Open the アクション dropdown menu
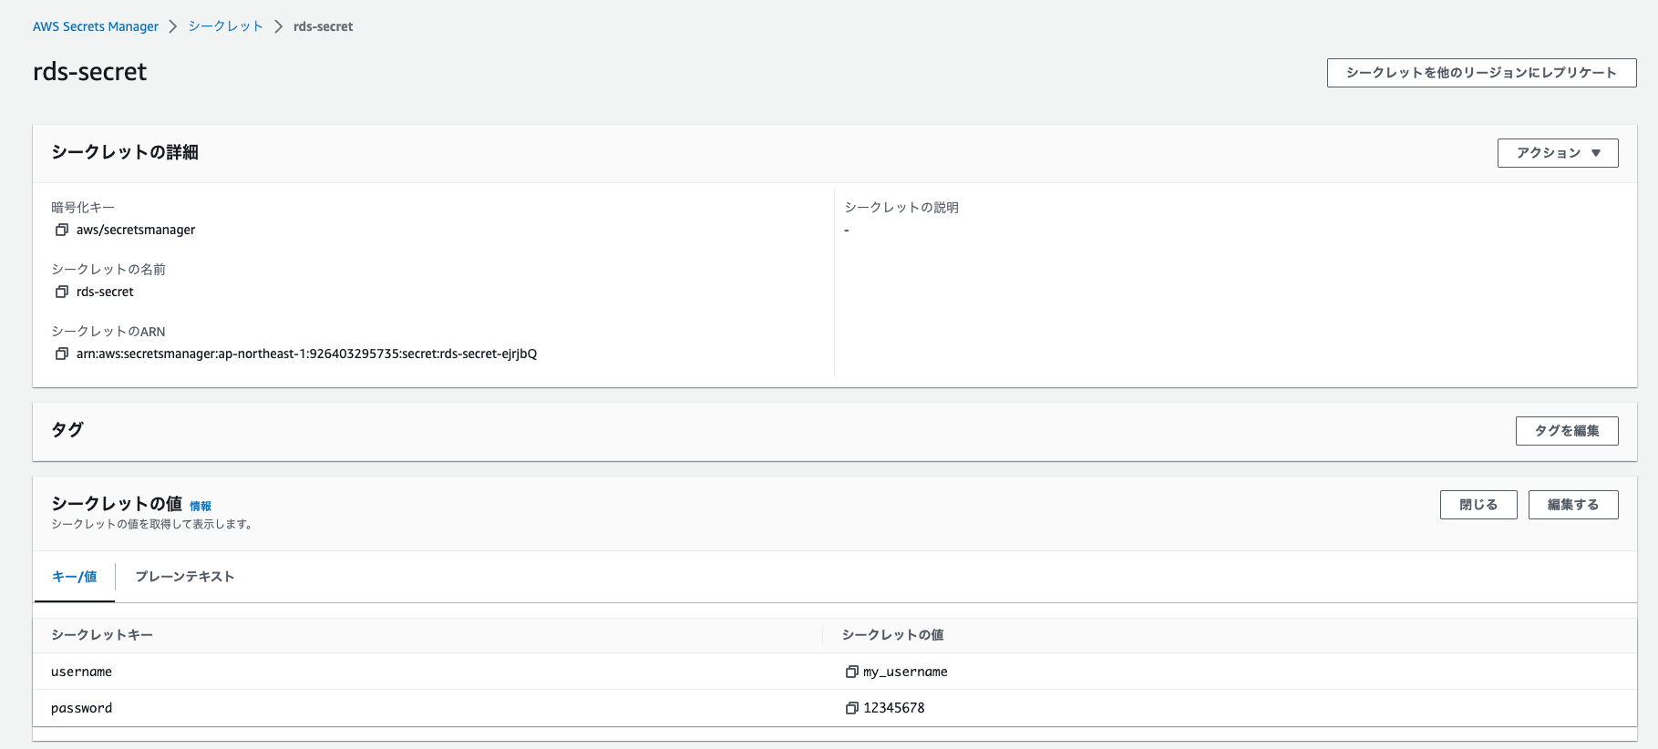Image resolution: width=1658 pixels, height=749 pixels. click(x=1558, y=153)
